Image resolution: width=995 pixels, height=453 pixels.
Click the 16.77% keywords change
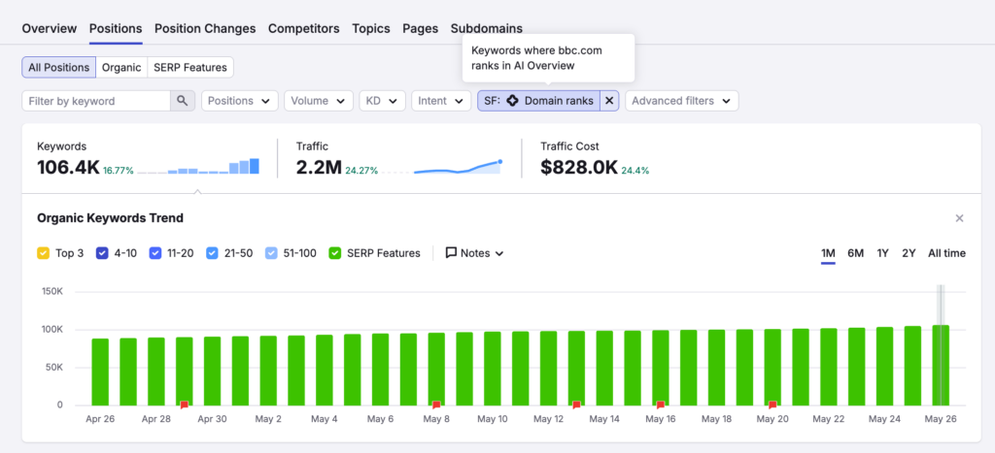[119, 171]
